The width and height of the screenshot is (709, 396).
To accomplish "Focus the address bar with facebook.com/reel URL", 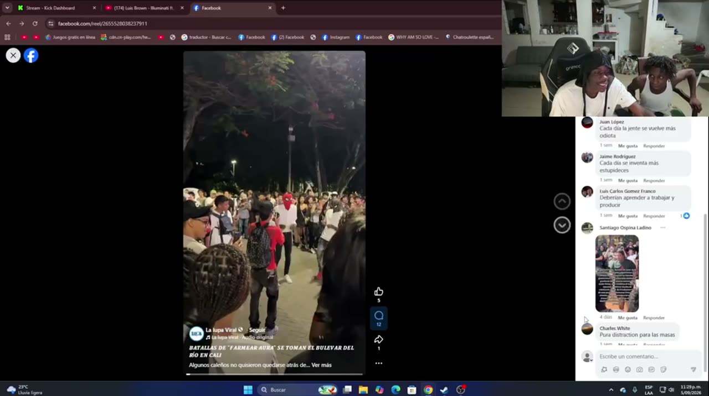I will tap(271, 24).
